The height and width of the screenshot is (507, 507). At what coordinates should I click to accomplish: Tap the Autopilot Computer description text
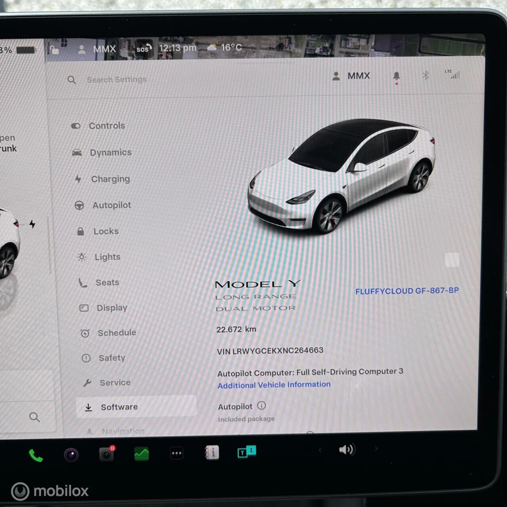(310, 372)
